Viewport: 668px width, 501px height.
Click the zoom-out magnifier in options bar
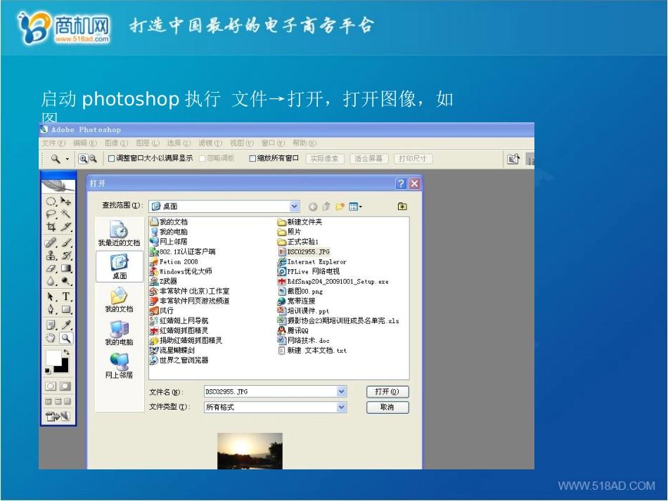[x=92, y=159]
